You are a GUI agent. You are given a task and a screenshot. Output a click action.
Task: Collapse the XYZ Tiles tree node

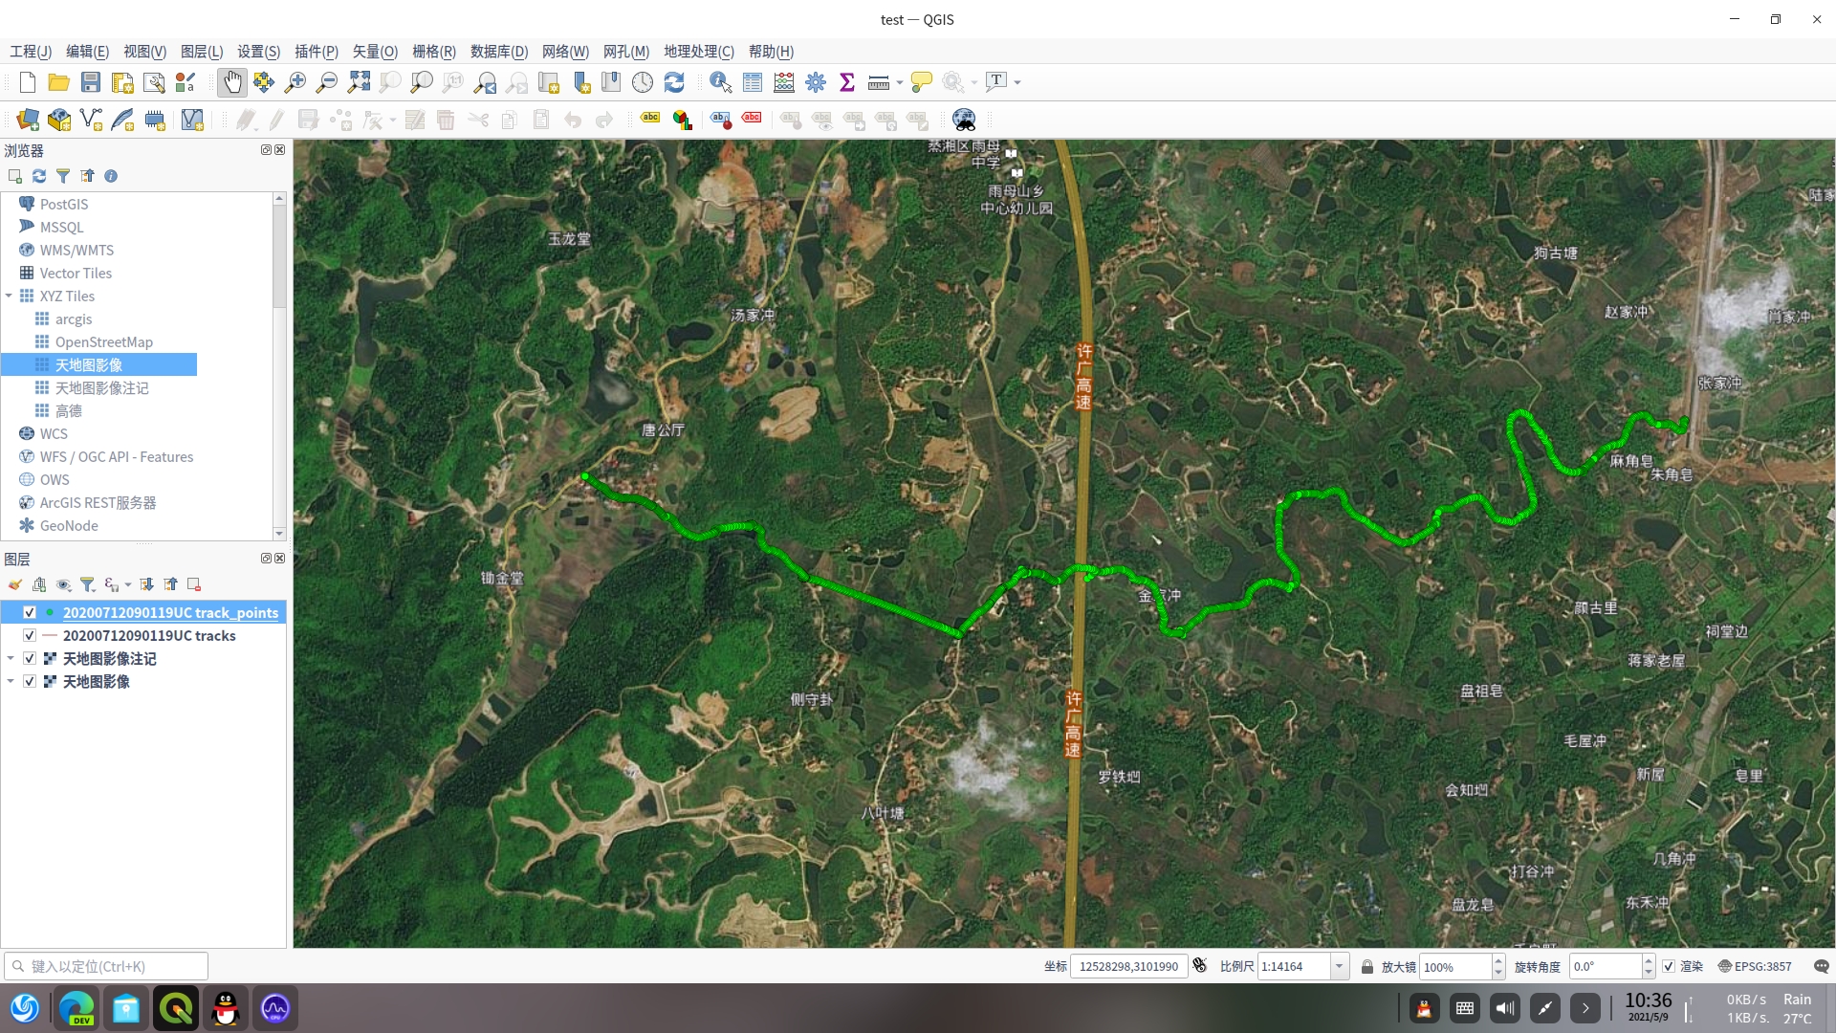(9, 296)
